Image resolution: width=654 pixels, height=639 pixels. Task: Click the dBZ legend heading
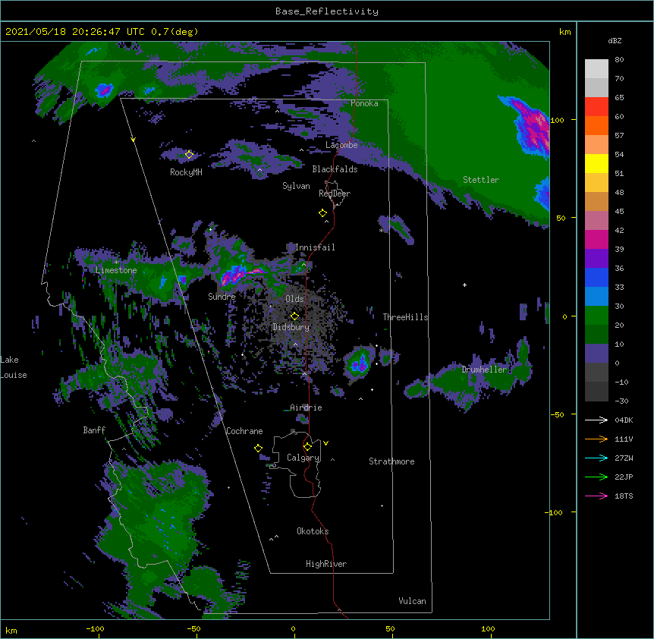(615, 41)
